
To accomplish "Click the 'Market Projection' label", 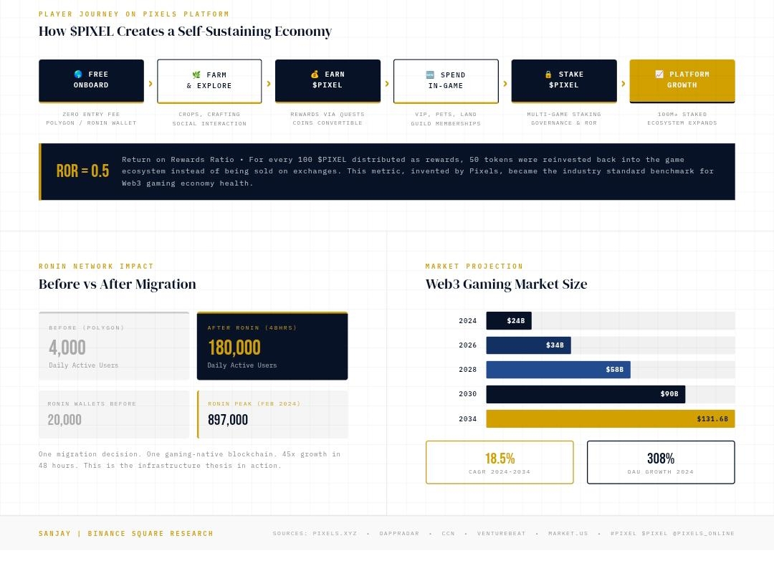I will pyautogui.click(x=474, y=267).
